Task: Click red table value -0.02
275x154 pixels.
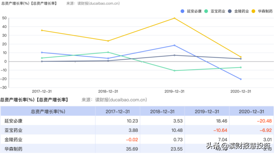Action: 132,140
